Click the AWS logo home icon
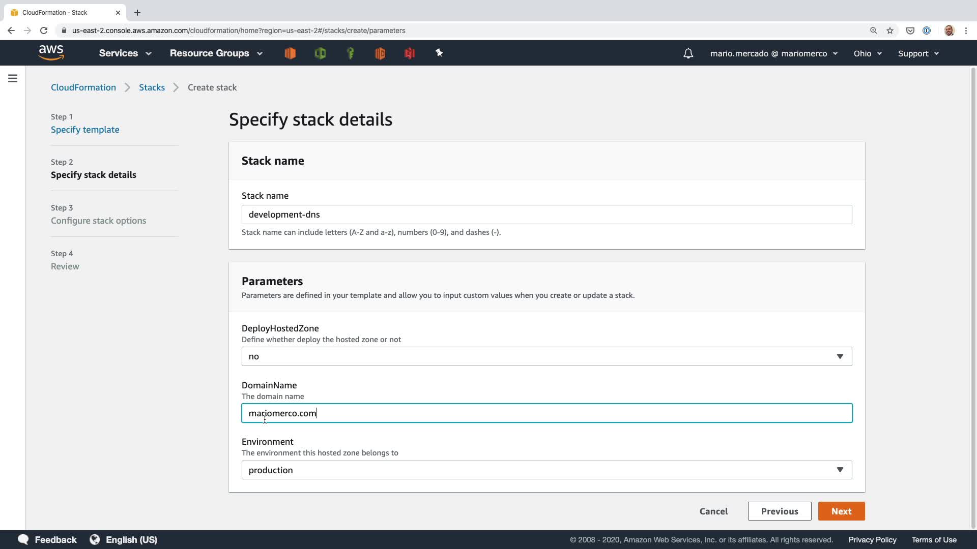 [x=51, y=53]
